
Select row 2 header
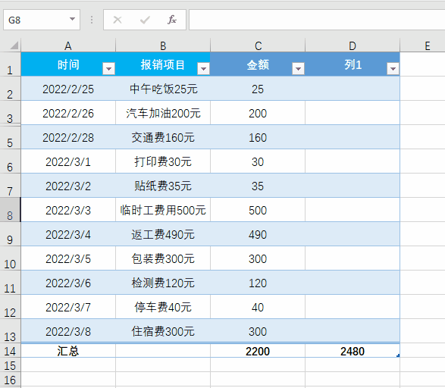(10, 89)
